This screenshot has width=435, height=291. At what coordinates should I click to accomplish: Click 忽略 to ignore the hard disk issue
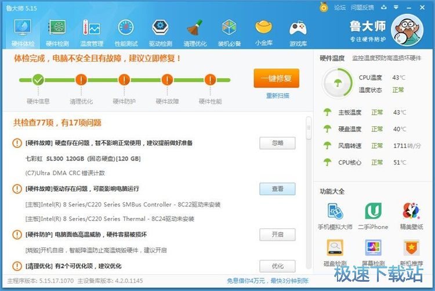[277, 143]
